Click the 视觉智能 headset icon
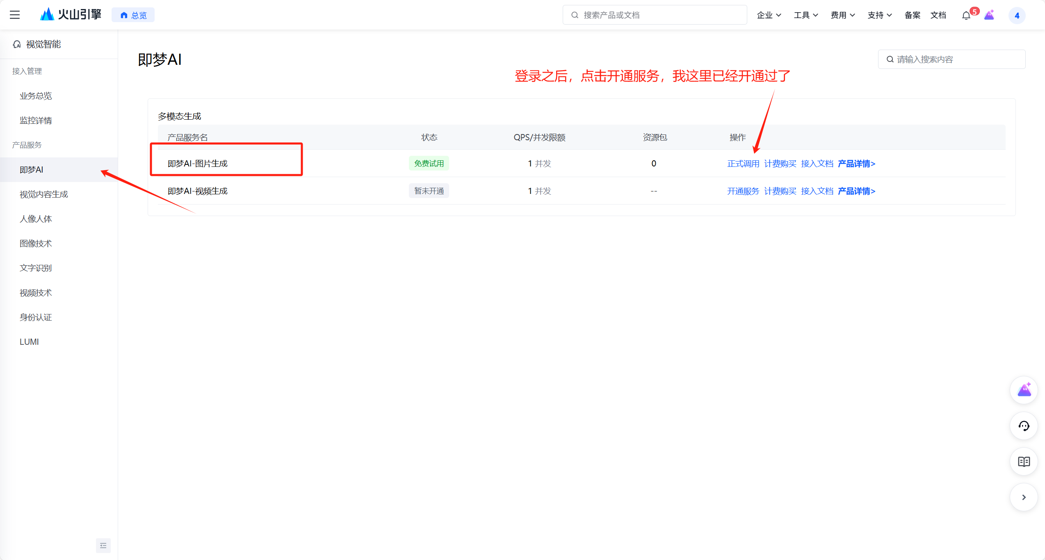The image size is (1045, 560). click(x=17, y=44)
